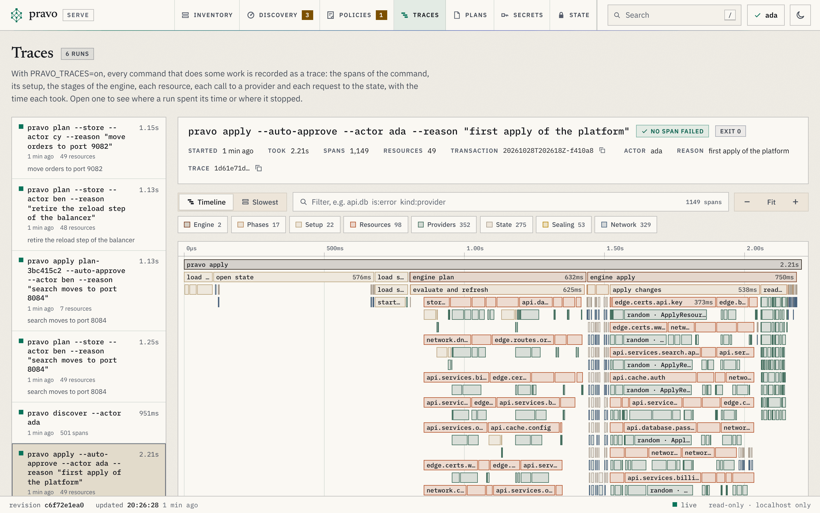This screenshot has height=513, width=820.
Task: Click the Policies document icon
Action: pyautogui.click(x=331, y=15)
